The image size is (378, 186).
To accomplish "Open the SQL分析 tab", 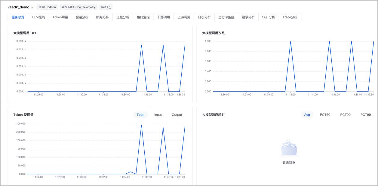I will (x=269, y=17).
